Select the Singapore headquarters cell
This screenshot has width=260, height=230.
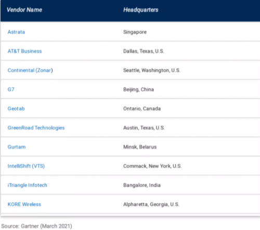pos(135,32)
